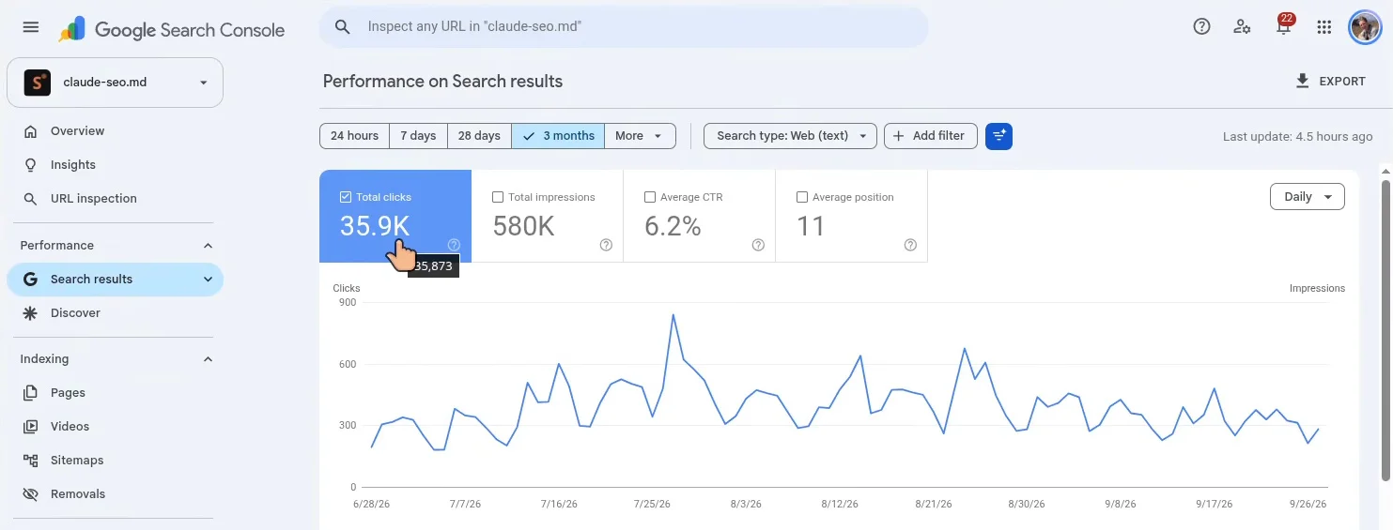Click the export download icon
Screen dimensions: 1393x530
click(1302, 82)
